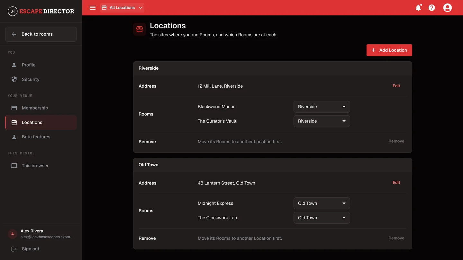Click the Blackwood Manor room name

[216, 107]
